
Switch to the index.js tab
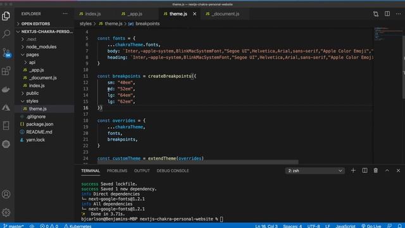(90, 14)
